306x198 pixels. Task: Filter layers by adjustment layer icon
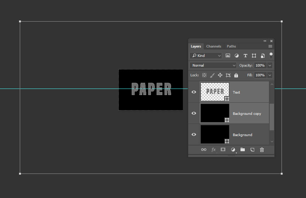(237, 55)
